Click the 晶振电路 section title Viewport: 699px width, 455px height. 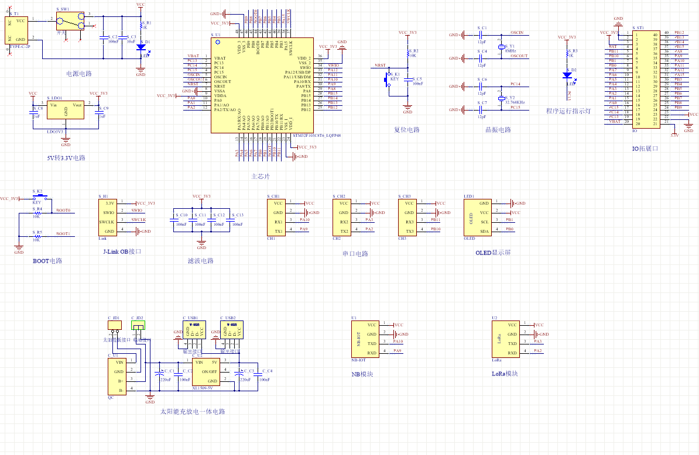498,130
